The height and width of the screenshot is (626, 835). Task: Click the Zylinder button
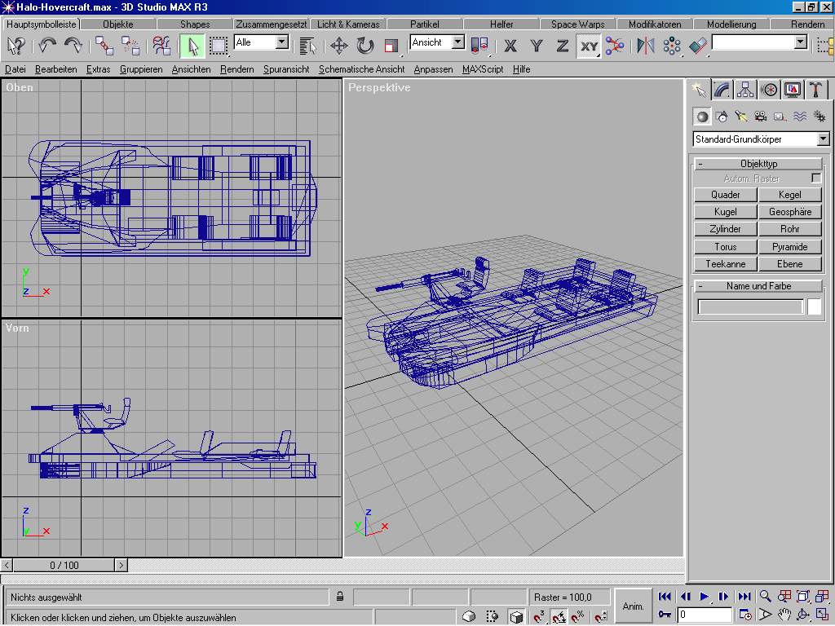(725, 229)
